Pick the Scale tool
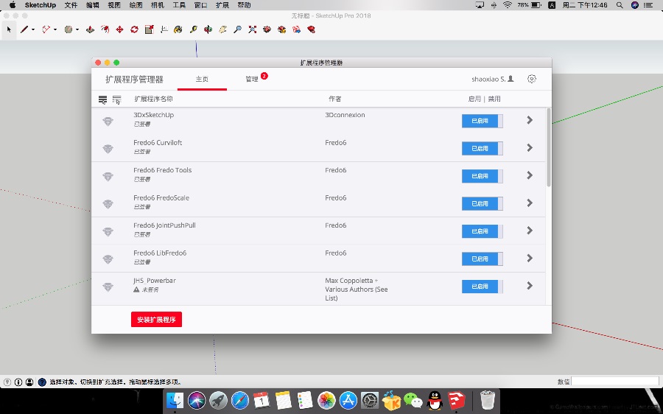This screenshot has width=663, height=414. (150, 29)
